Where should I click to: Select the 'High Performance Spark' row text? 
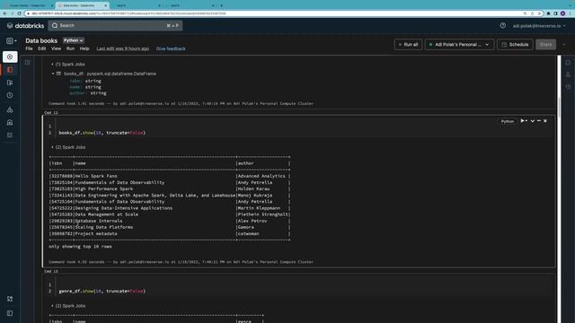104,189
